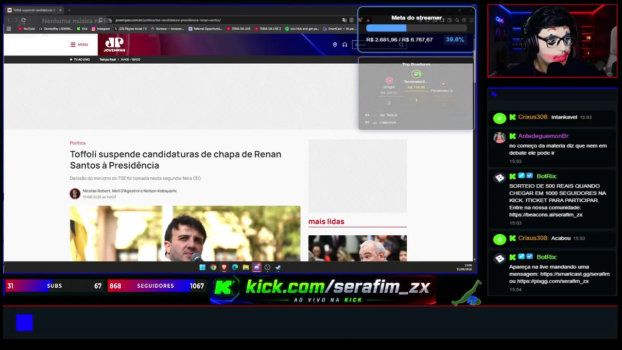Image resolution: width=622 pixels, height=350 pixels.
Task: Open Brave browser from the taskbar
Action: click(x=224, y=267)
